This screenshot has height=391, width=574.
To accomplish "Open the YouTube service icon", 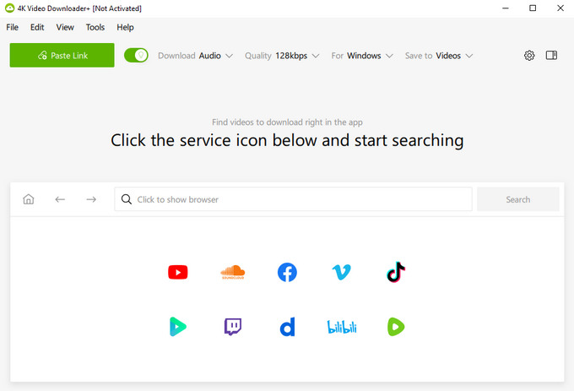I will click(178, 273).
